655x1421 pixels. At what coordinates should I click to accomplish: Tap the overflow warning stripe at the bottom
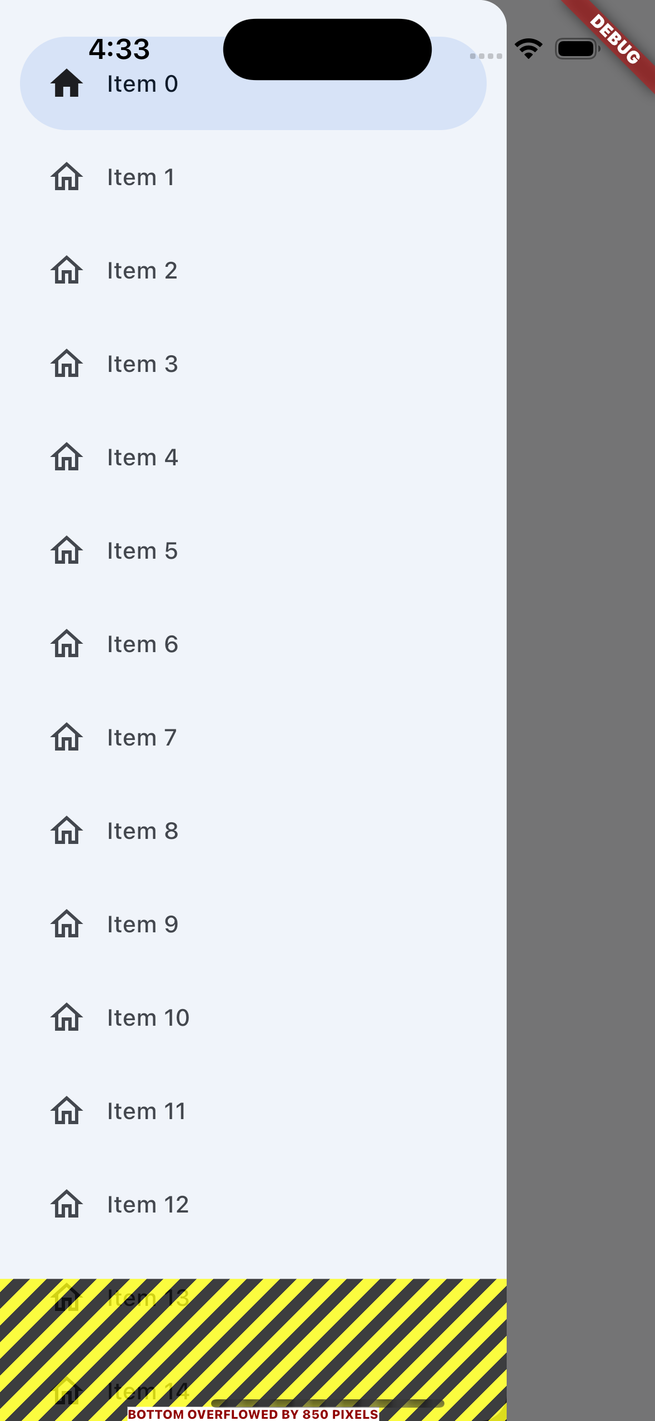click(253, 1334)
